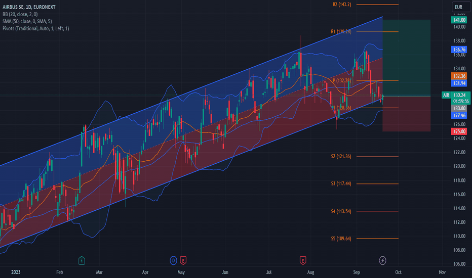This screenshot has height=278, width=472.
Task: Click the green 141.00 take-profit price tag
Action: pos(459,20)
